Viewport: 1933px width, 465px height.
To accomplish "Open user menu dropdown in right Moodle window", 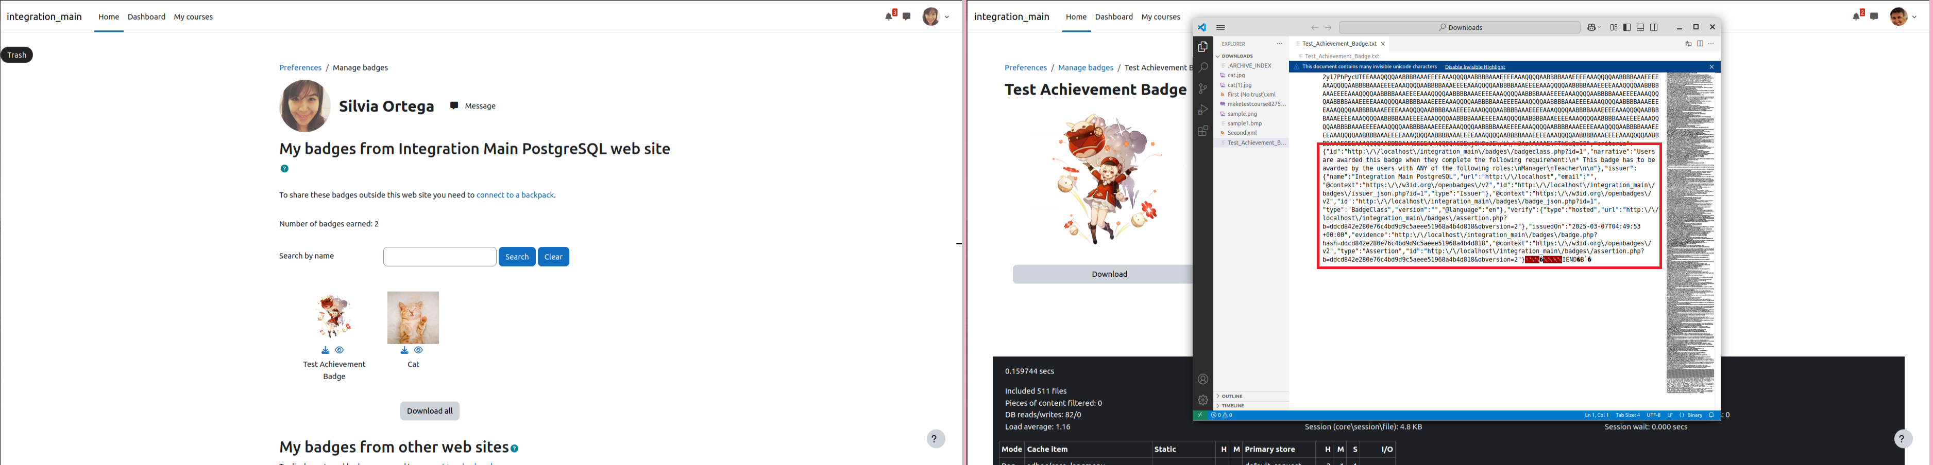I will click(1903, 16).
